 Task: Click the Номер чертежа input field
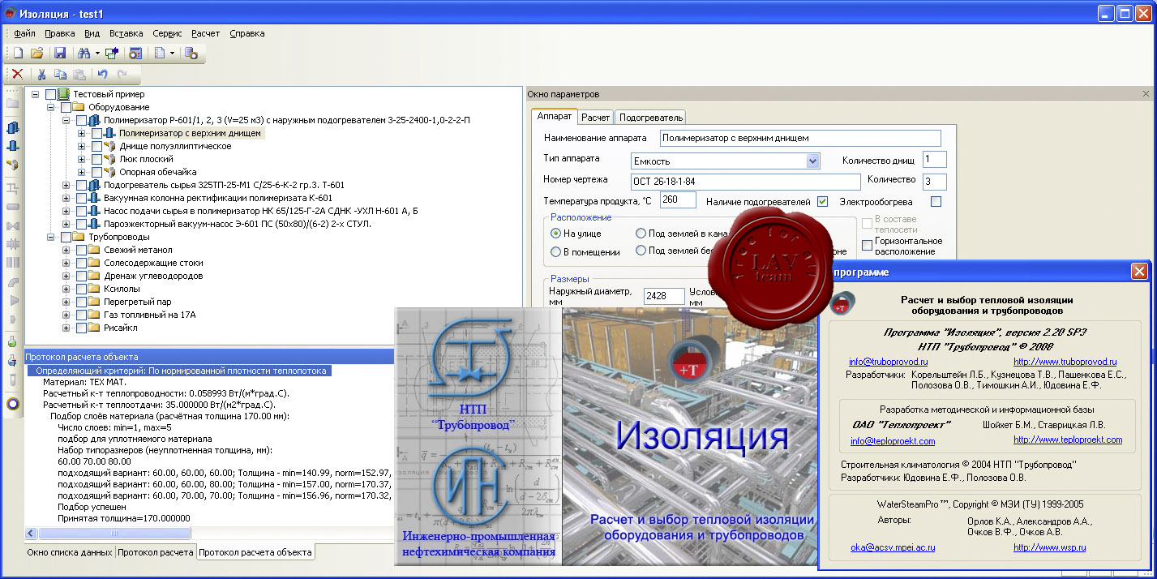(x=745, y=182)
